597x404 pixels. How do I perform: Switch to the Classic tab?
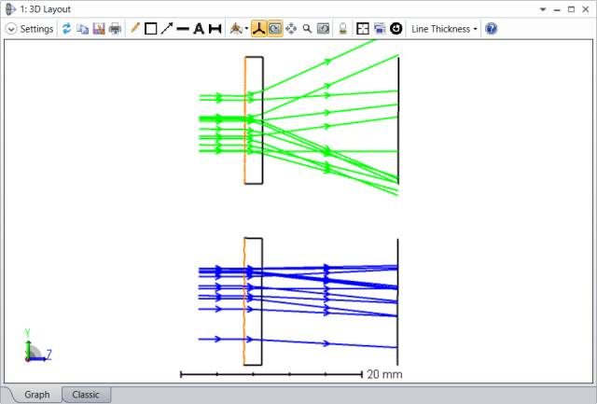86,395
